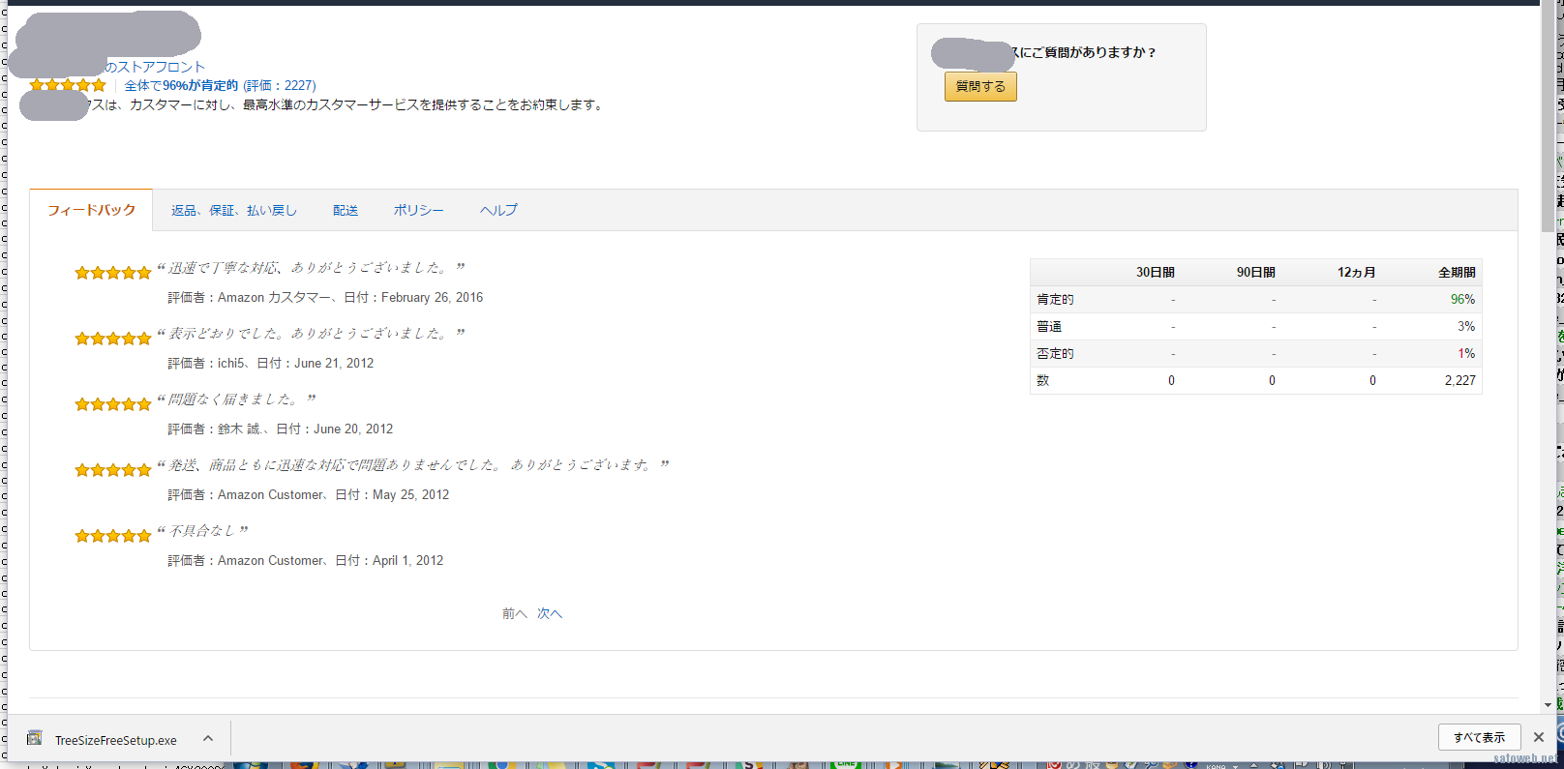Expand the TreeSizeFreeSetup.exe download options chevron

[208, 739]
